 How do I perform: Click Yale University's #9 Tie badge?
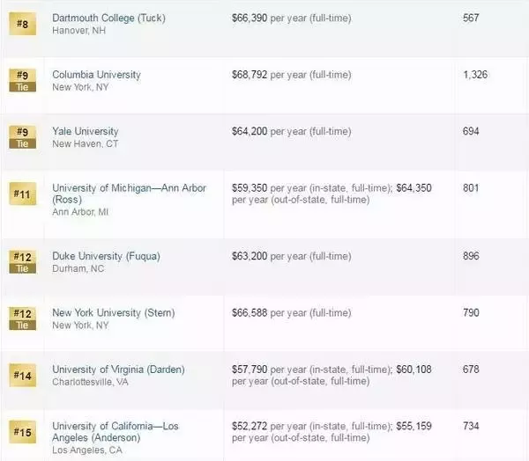23,137
